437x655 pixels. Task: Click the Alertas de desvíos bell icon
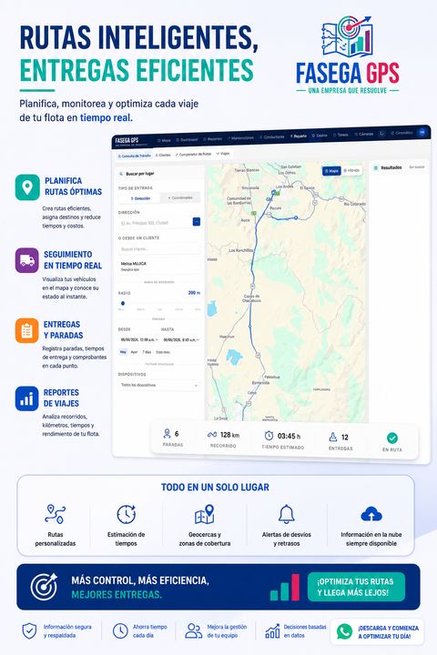(x=287, y=514)
